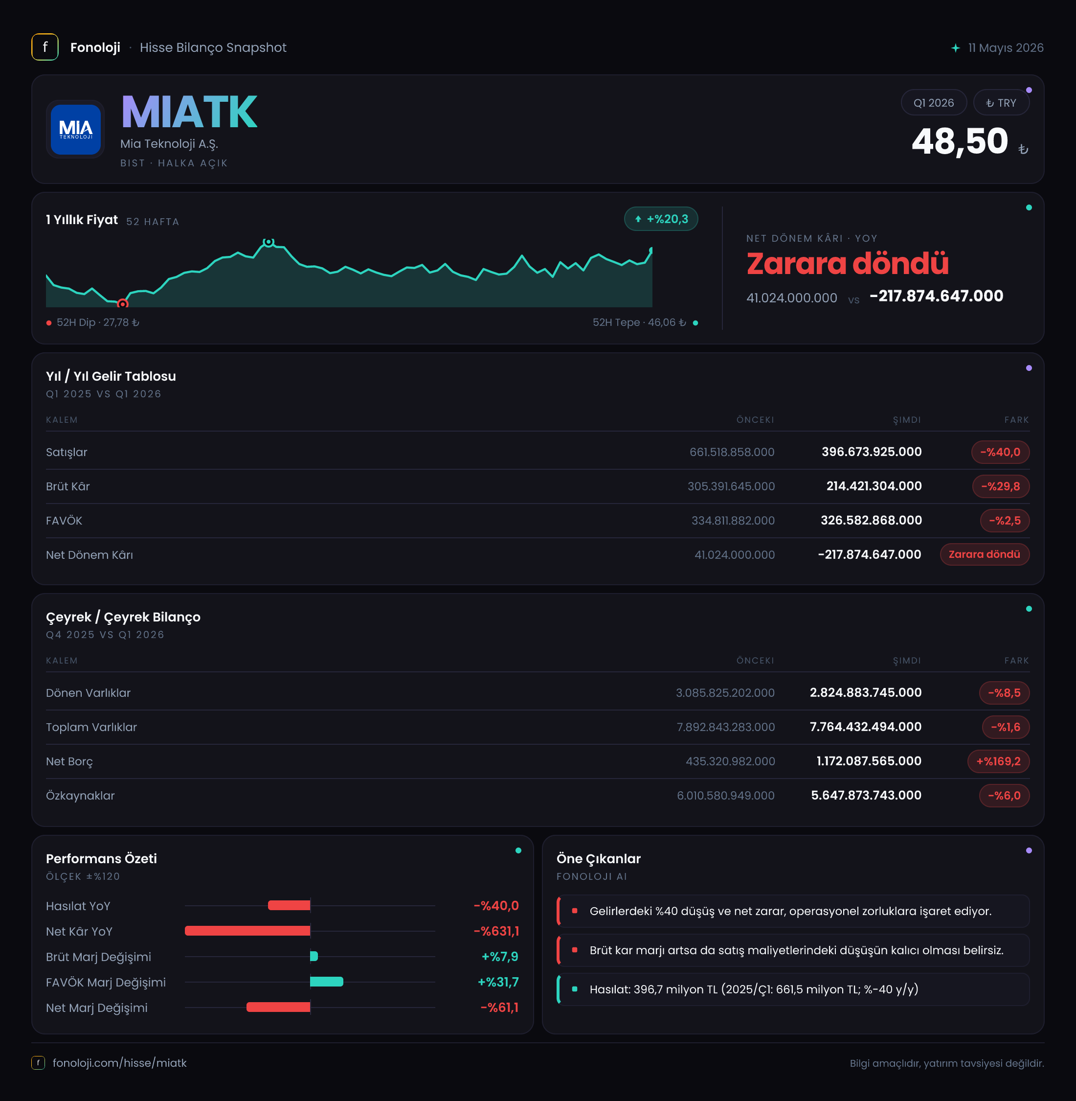This screenshot has height=1101, width=1076.
Task: Click the Brüt Marj Değişimi teal bar
Action: [x=314, y=956]
